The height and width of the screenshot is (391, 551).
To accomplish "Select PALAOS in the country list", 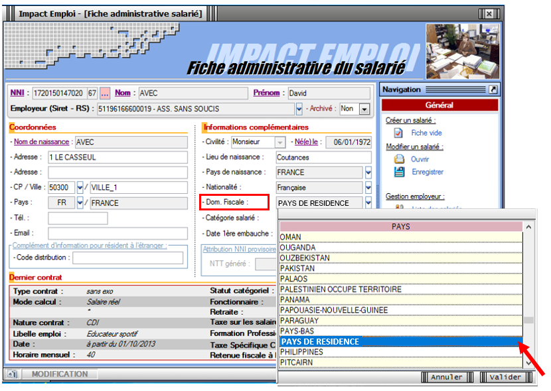I will click(400, 279).
